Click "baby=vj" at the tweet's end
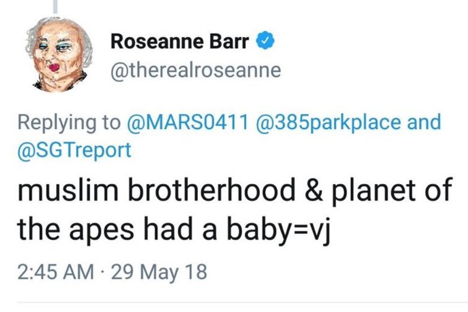This screenshot has height=312, width=468. tap(278, 230)
